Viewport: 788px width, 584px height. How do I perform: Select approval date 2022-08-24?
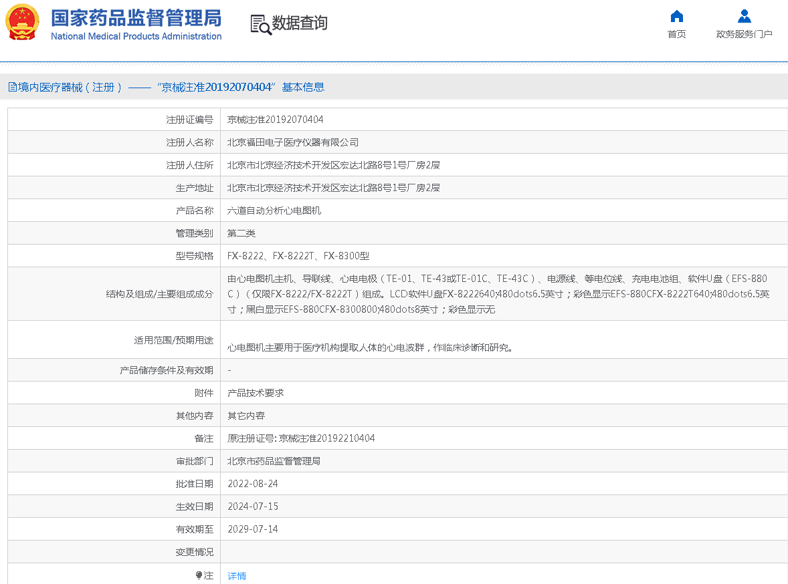pos(253,484)
